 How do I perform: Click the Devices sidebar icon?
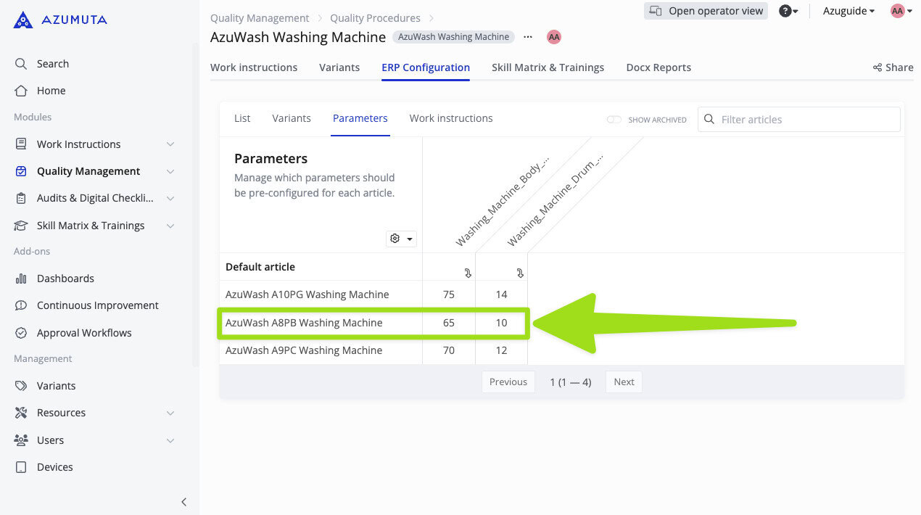click(21, 466)
